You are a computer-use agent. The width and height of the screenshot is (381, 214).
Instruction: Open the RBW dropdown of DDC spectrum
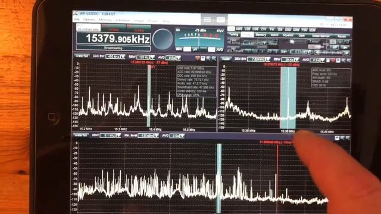145,57
